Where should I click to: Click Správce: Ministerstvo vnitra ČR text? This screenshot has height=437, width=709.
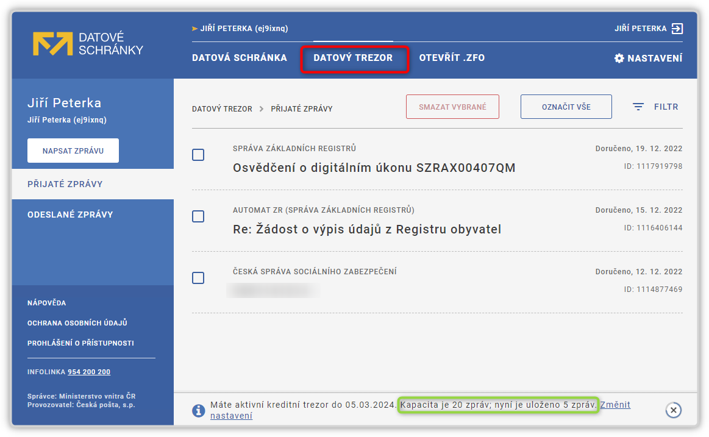click(82, 396)
